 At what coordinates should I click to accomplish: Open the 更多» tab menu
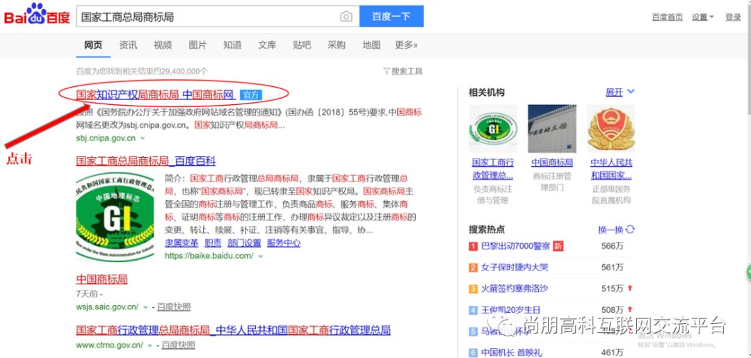[x=406, y=45]
